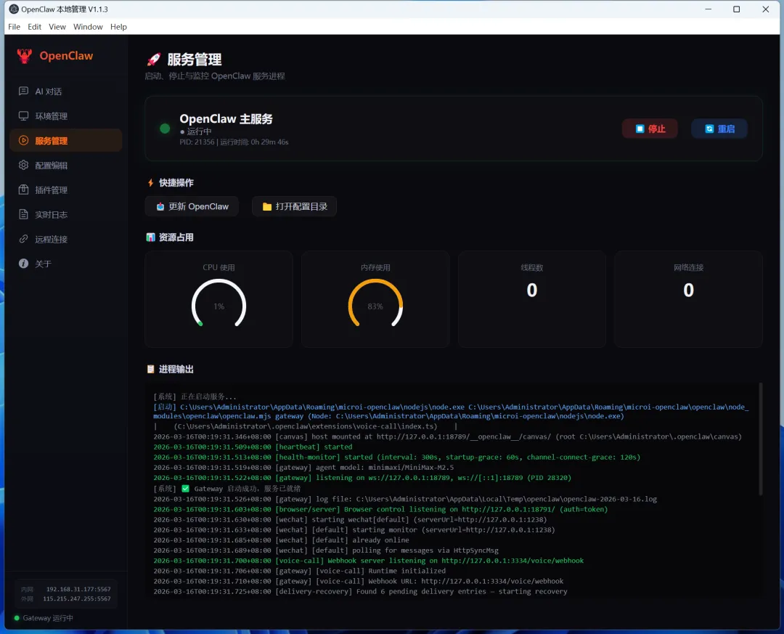Open the Help menu
784x634 pixels.
[118, 27]
